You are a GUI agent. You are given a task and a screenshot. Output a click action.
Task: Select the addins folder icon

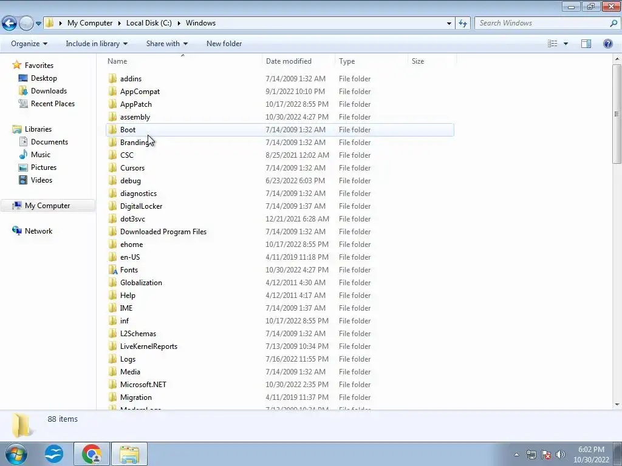[112, 78]
